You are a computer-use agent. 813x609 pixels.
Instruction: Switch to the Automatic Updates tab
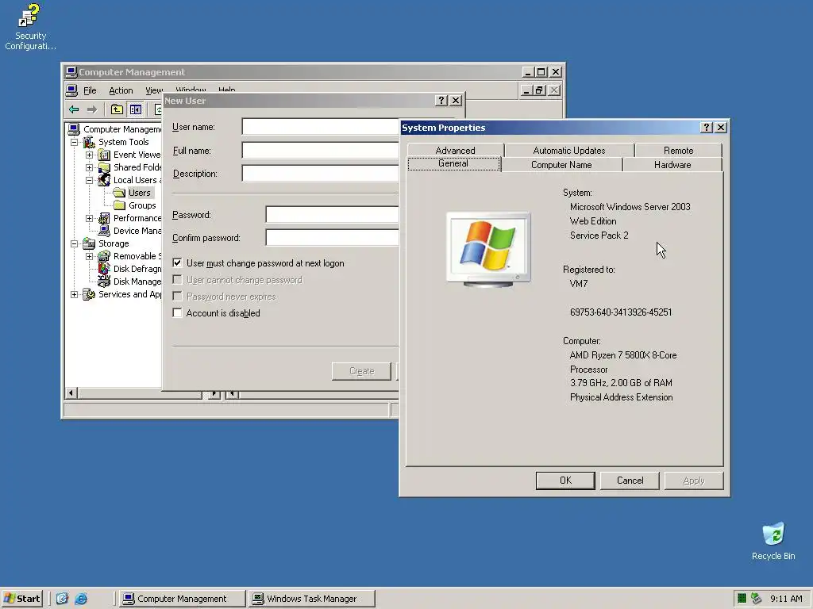pyautogui.click(x=569, y=150)
